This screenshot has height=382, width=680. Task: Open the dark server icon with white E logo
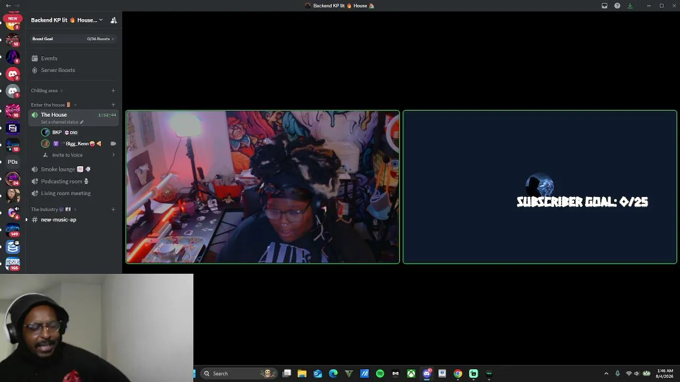tap(13, 128)
